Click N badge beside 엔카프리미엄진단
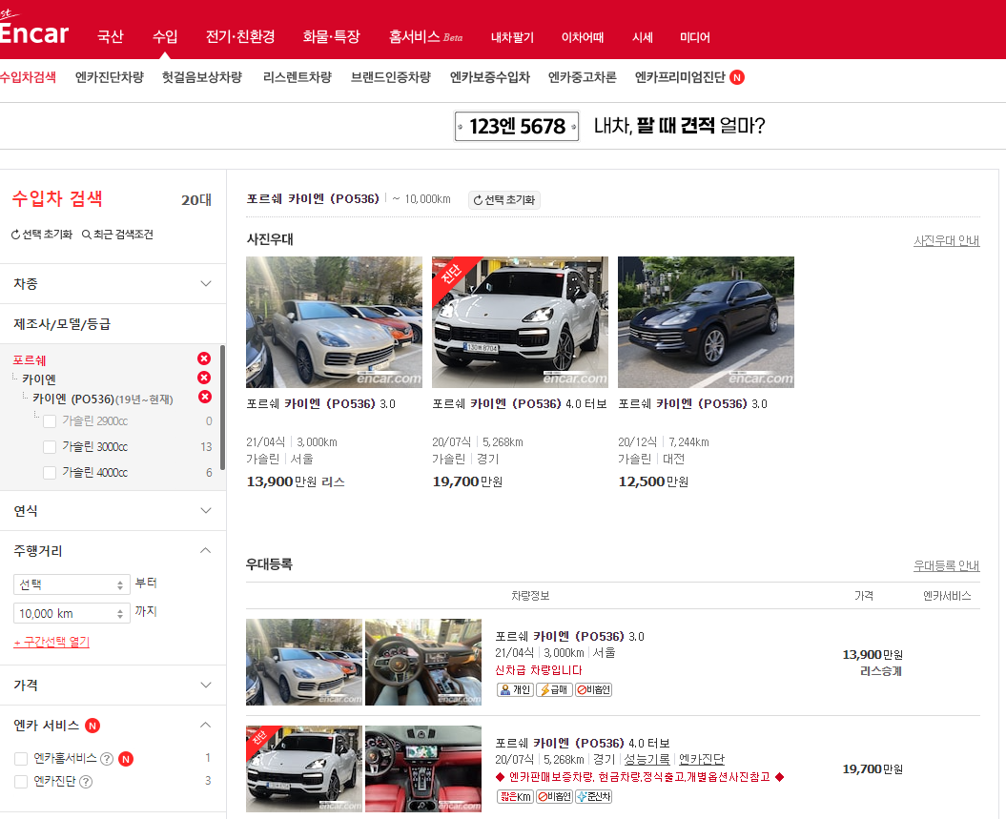Screen dimensions: 1006x819 coord(737,77)
